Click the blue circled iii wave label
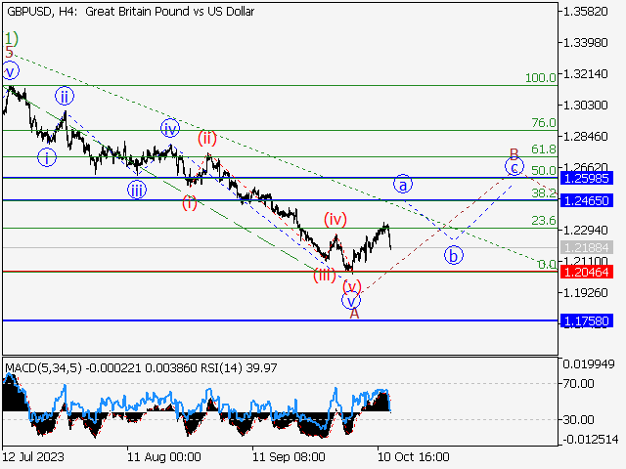 coord(137,191)
